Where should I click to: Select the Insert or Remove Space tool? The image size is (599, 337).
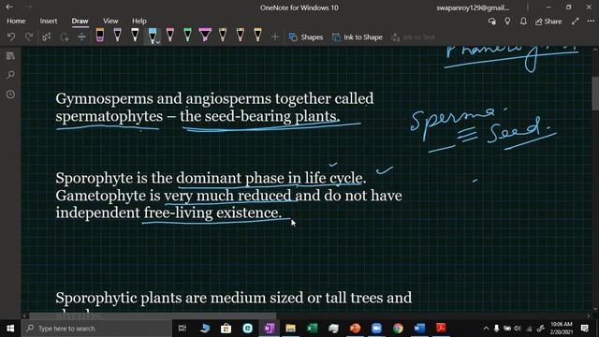[81, 37]
